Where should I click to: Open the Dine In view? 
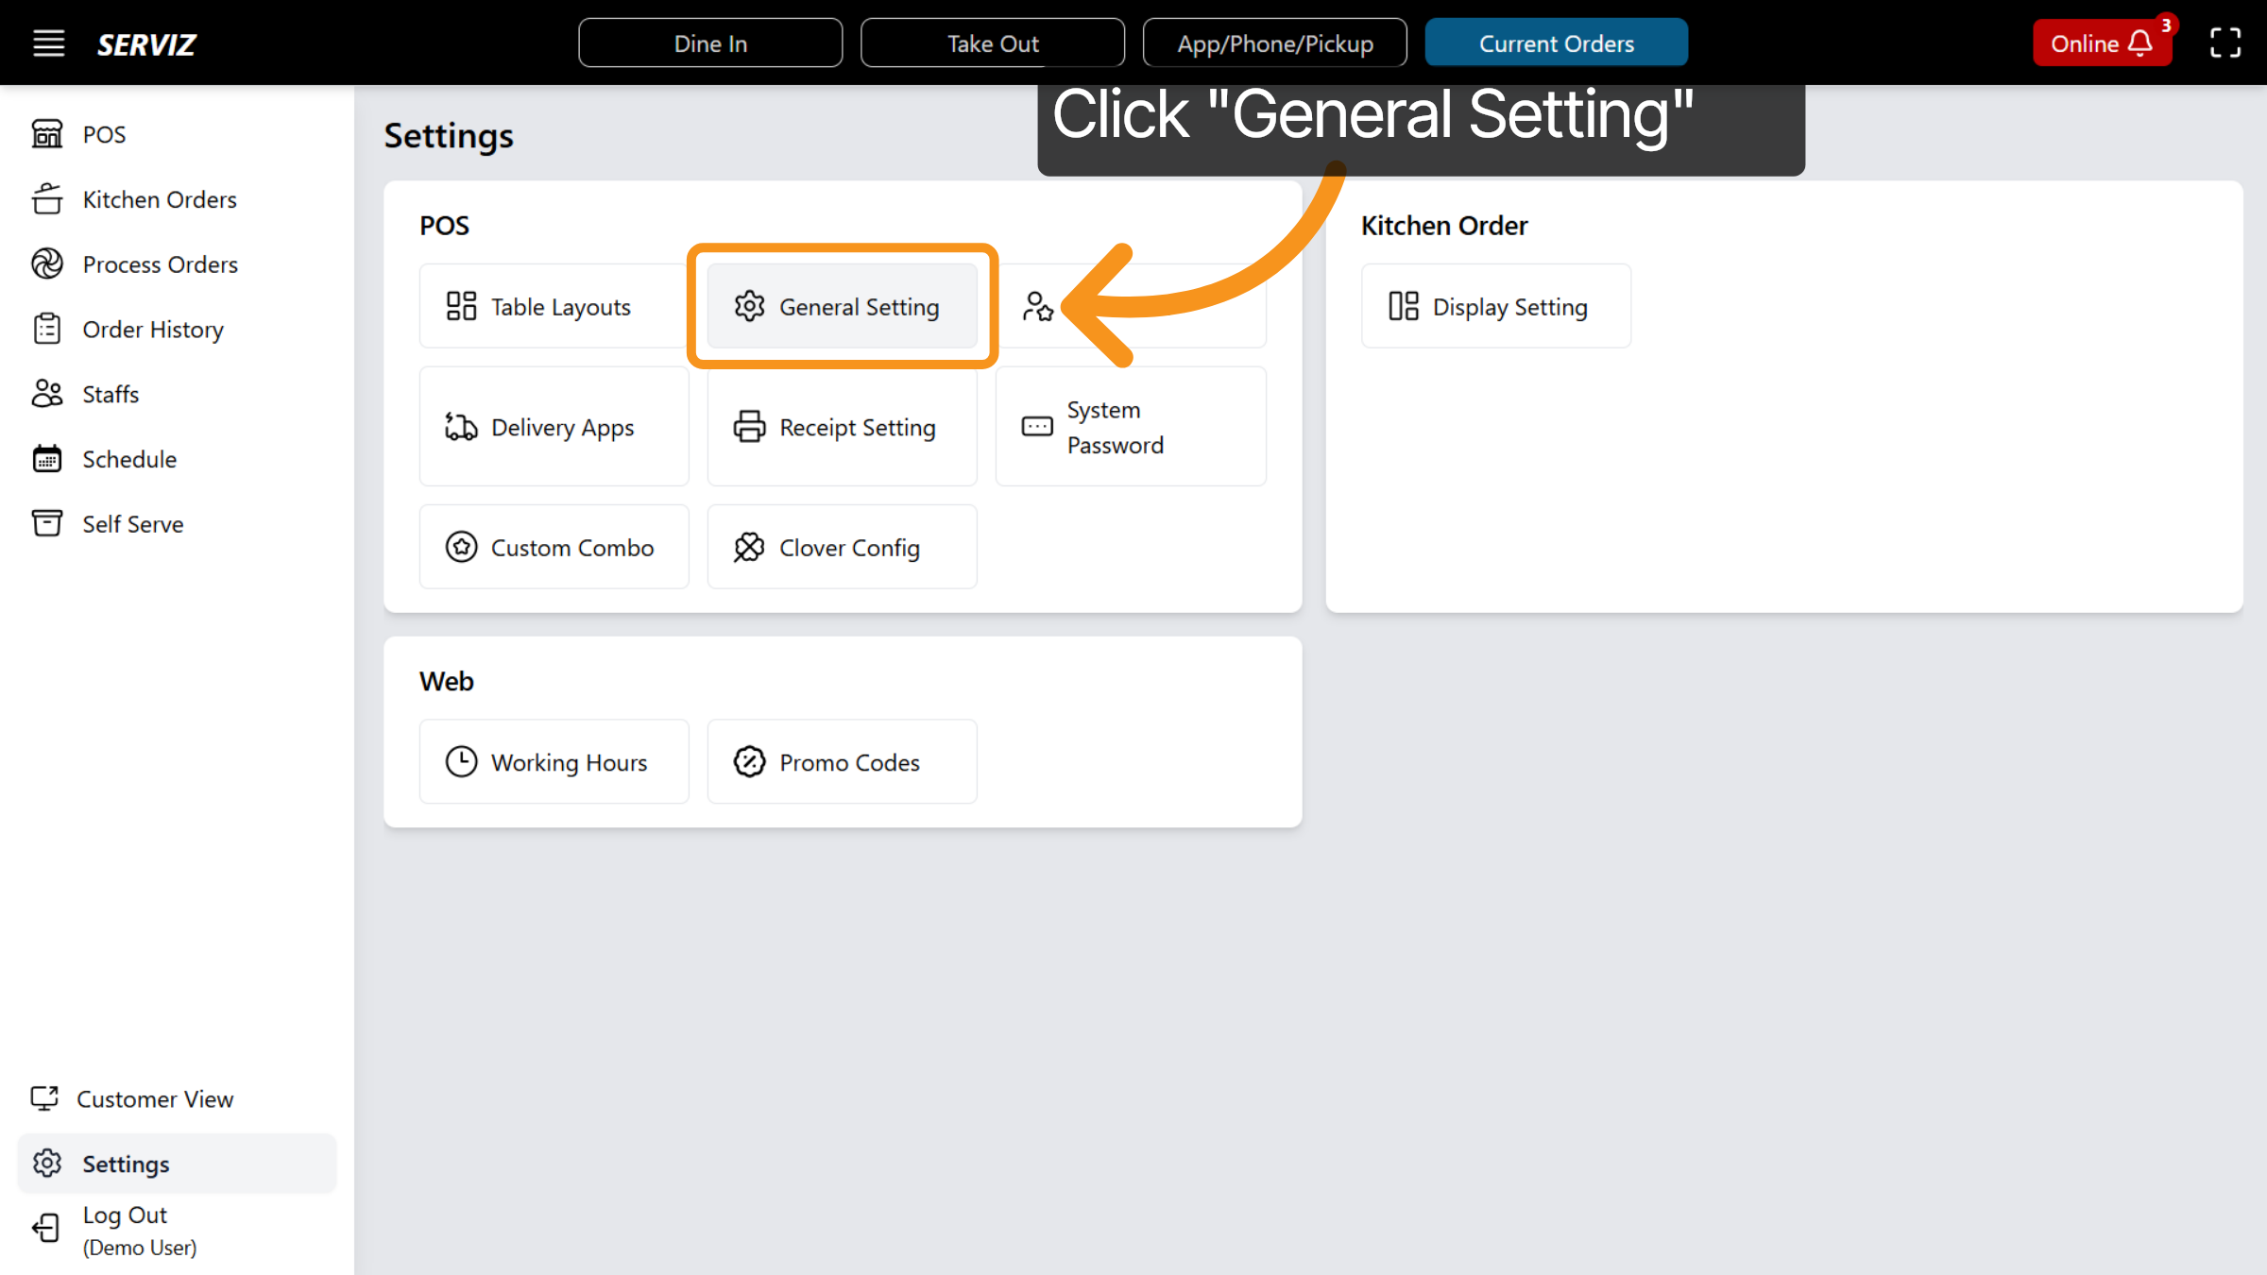coord(710,42)
